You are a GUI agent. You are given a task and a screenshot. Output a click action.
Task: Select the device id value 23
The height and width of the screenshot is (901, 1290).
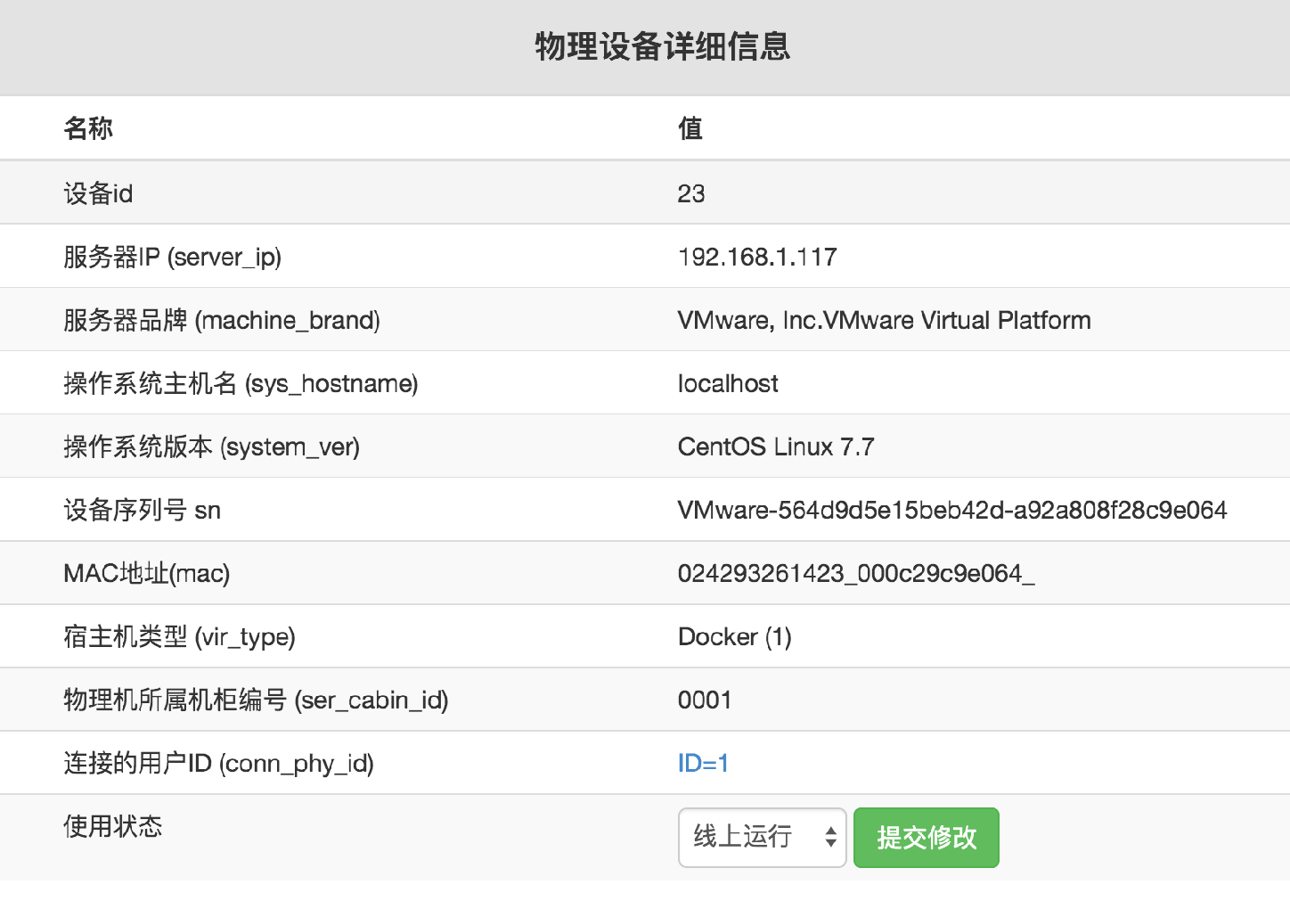(x=691, y=193)
